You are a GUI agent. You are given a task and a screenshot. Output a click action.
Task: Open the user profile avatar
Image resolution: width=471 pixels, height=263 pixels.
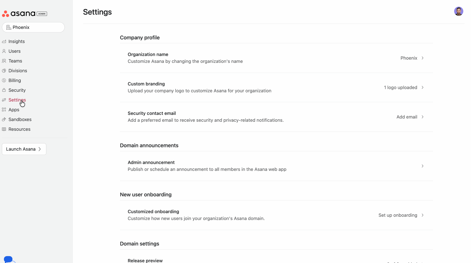[459, 11]
